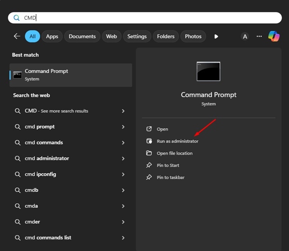
Task: Open the CMD - See more search results suggestion
Action: 71,111
